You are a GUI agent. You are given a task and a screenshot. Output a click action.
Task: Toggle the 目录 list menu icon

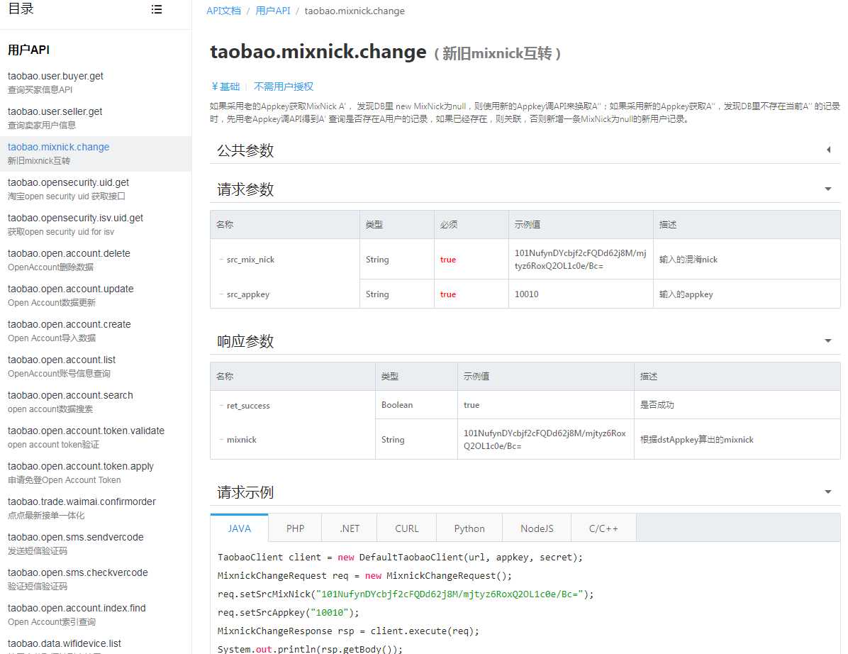click(x=156, y=9)
